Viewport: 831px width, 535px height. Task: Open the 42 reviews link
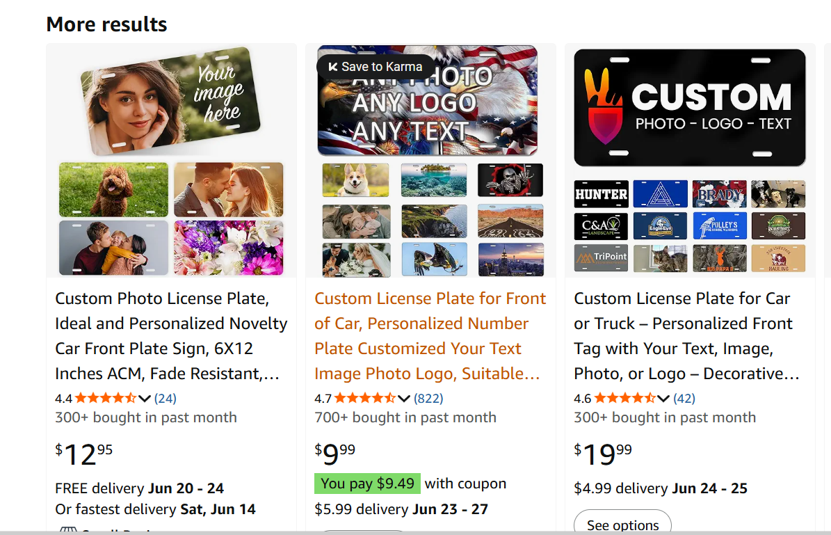(x=684, y=399)
